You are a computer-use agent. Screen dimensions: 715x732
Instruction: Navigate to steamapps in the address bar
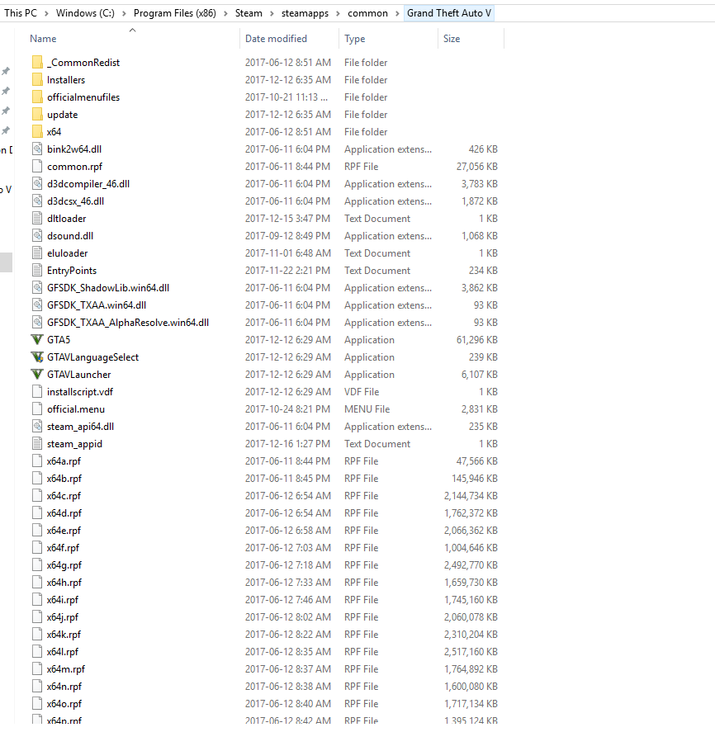pos(305,13)
